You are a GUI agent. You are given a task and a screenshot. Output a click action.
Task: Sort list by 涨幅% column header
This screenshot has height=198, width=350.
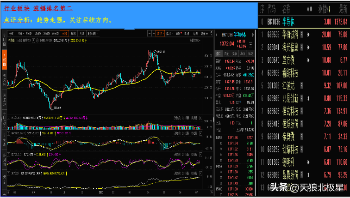[325, 9]
